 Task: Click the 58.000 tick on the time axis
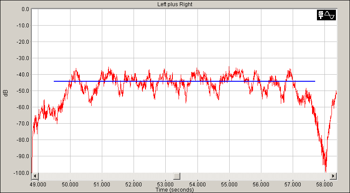tap(324, 184)
